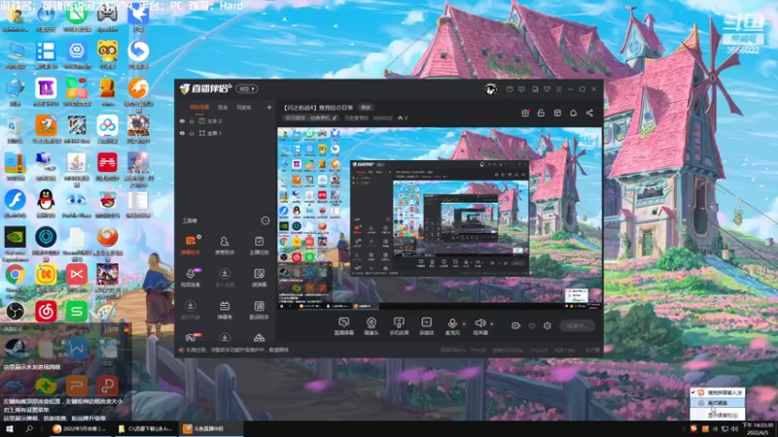The image size is (778, 437).
Task: Open the hamburger main menu in title bar
Action: pyautogui.click(x=558, y=89)
